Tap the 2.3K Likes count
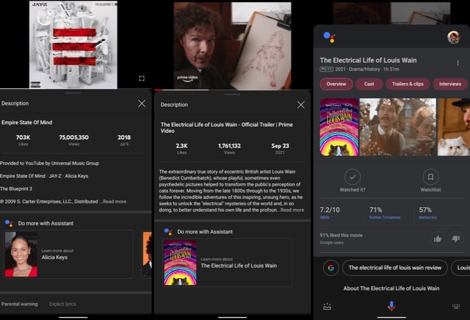 pyautogui.click(x=181, y=148)
